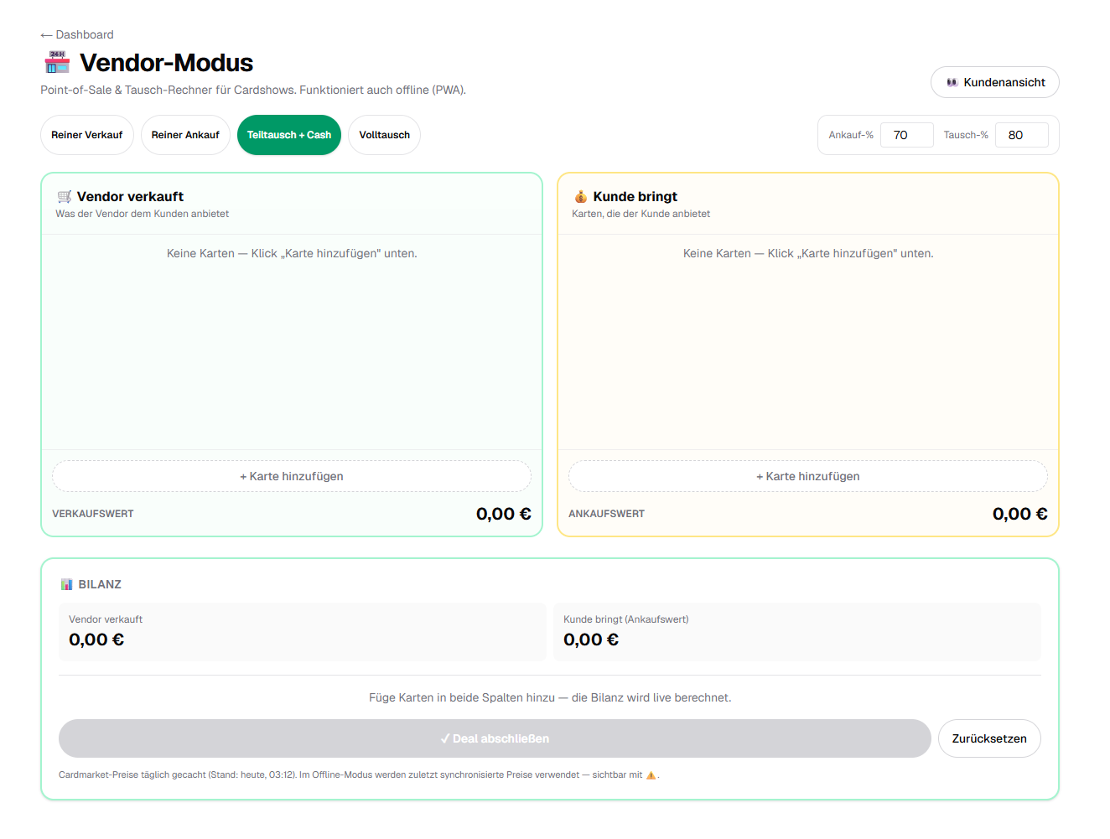Go back via the Dashboard arrow link
Image resolution: width=1110 pixels, height=839 pixels.
(77, 34)
